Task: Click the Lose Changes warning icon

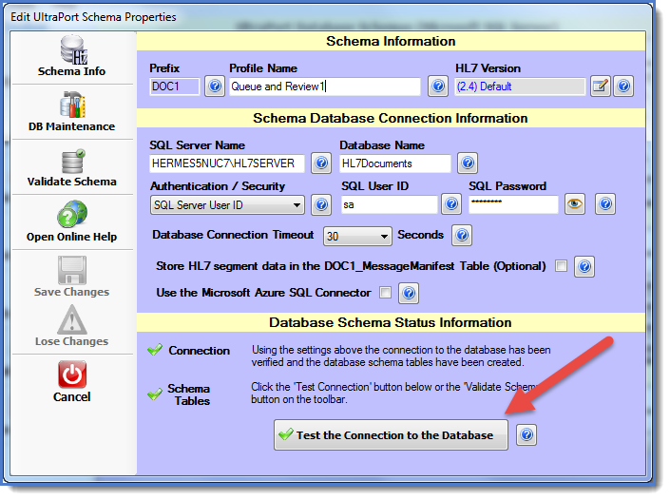Action: pyautogui.click(x=72, y=319)
